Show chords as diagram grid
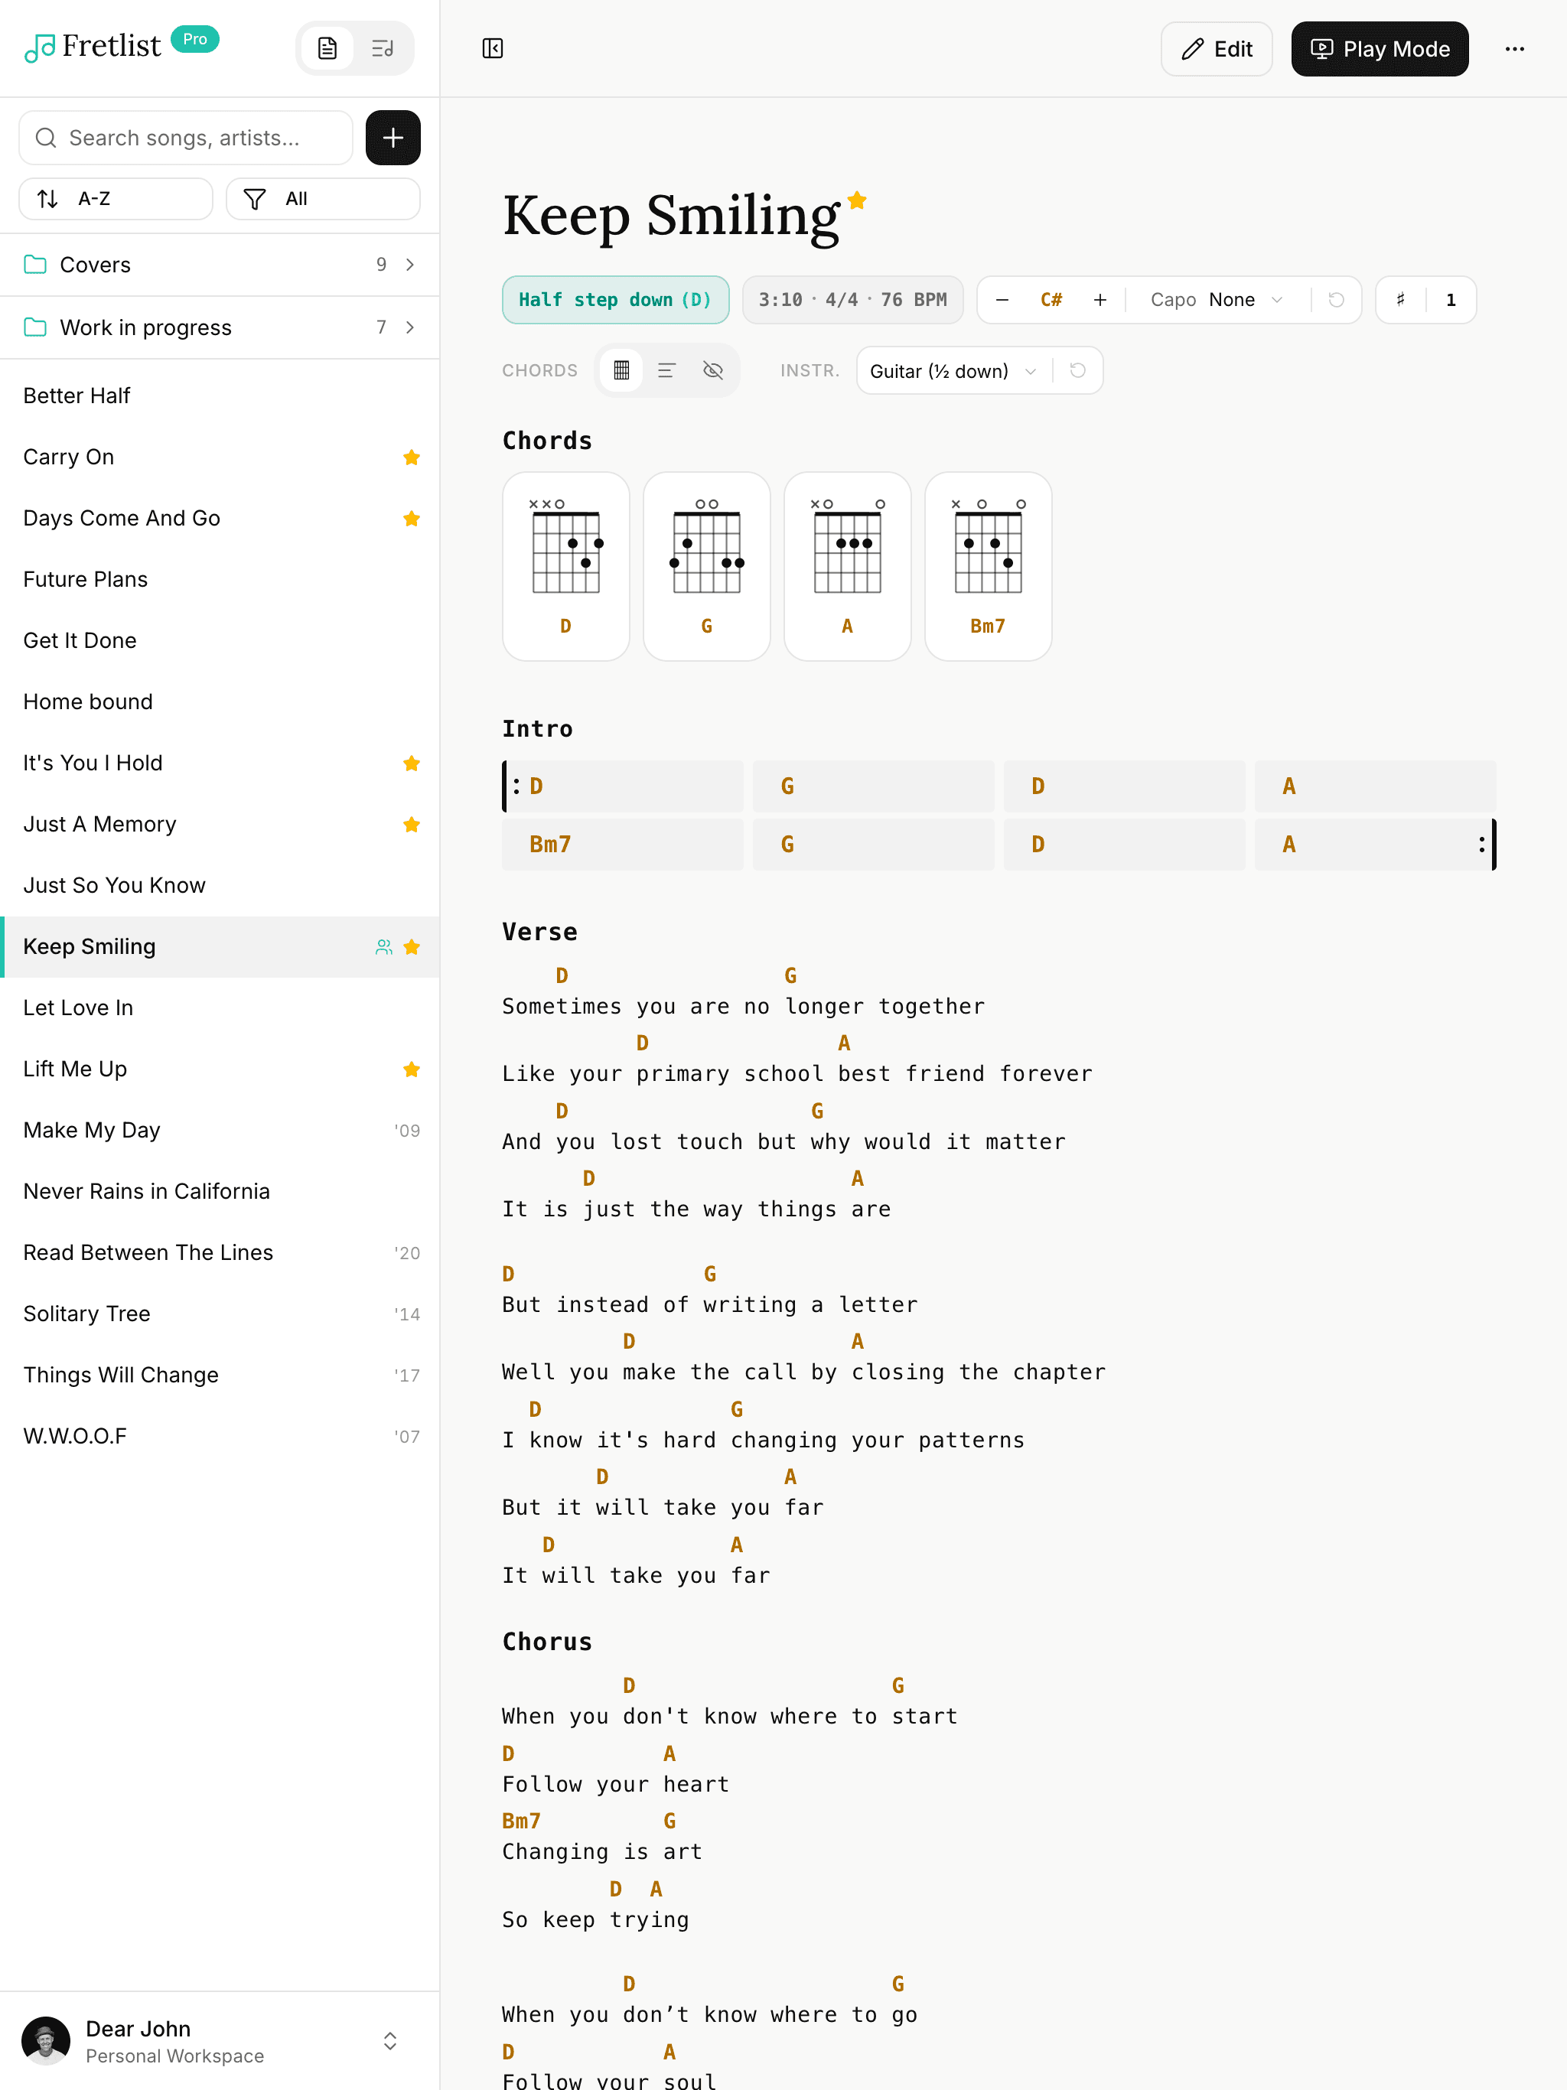Image resolution: width=1567 pixels, height=2090 pixels. [x=621, y=370]
